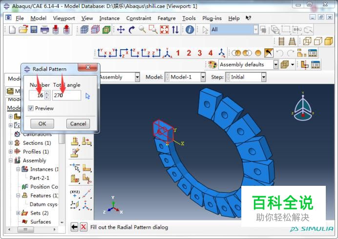Apply saved view number 2
The image size is (338, 239).
[x=189, y=53]
